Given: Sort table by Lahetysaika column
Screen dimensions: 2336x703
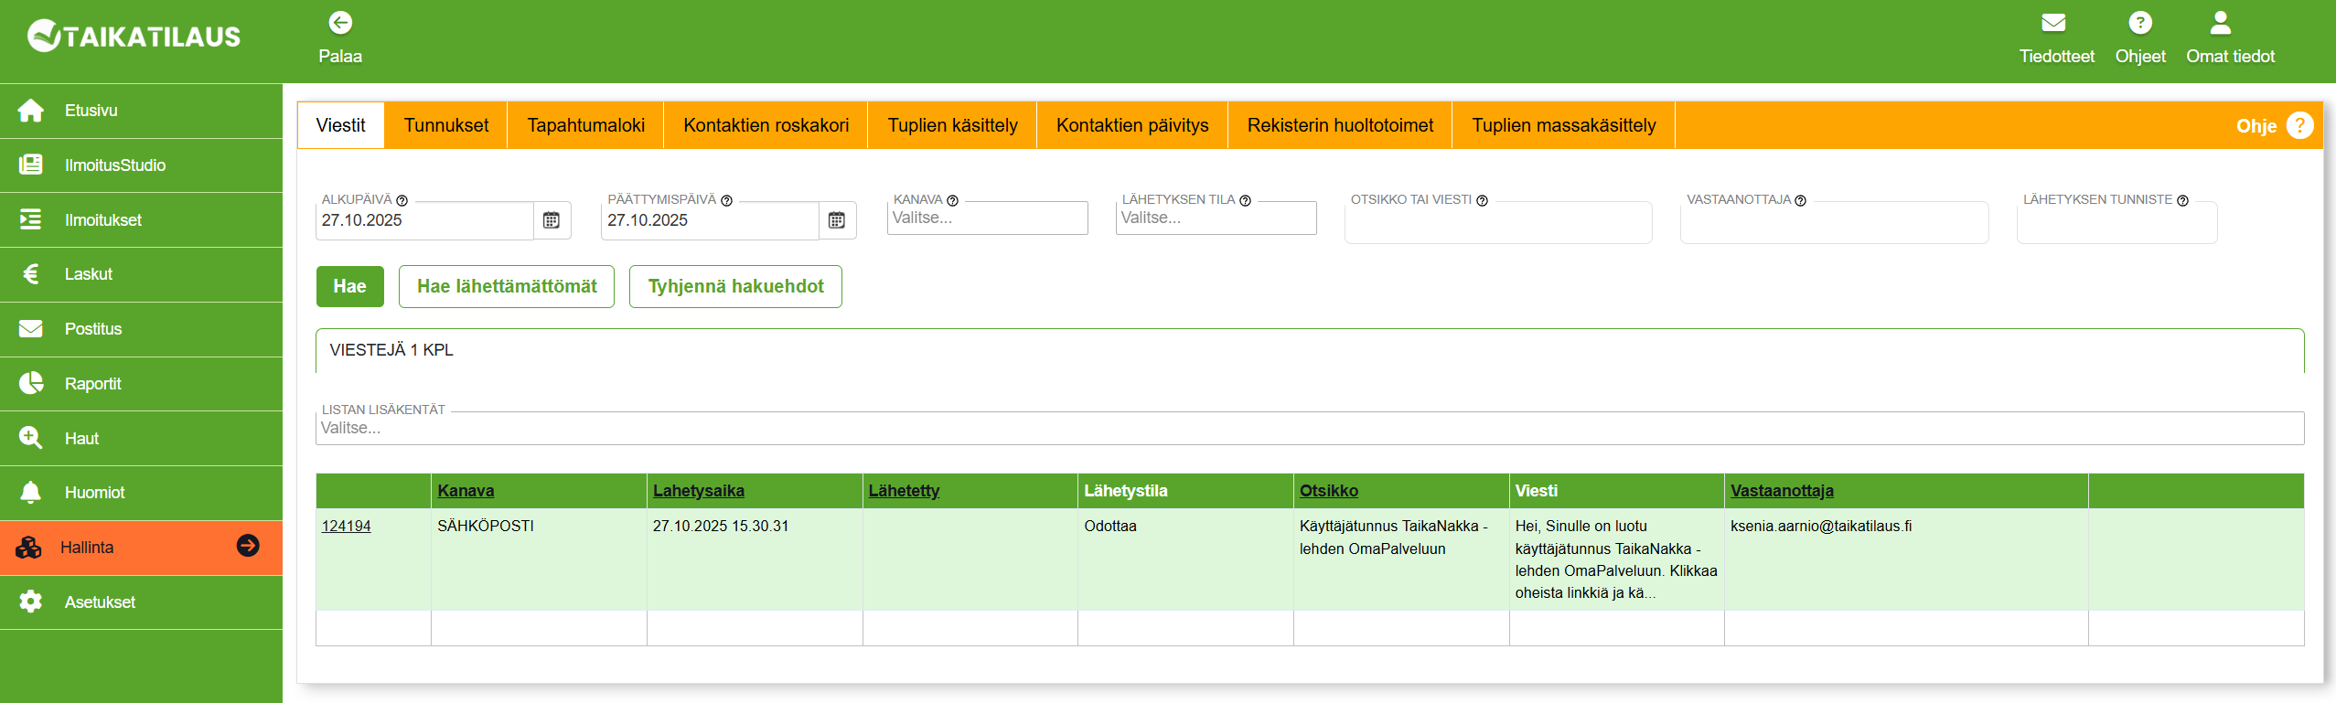Looking at the screenshot, I should point(698,491).
